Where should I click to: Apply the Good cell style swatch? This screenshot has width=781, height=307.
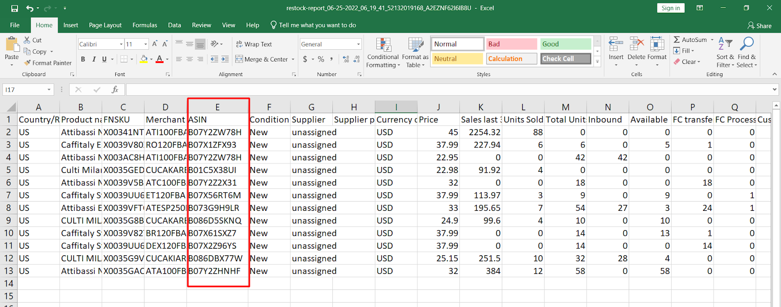point(565,44)
